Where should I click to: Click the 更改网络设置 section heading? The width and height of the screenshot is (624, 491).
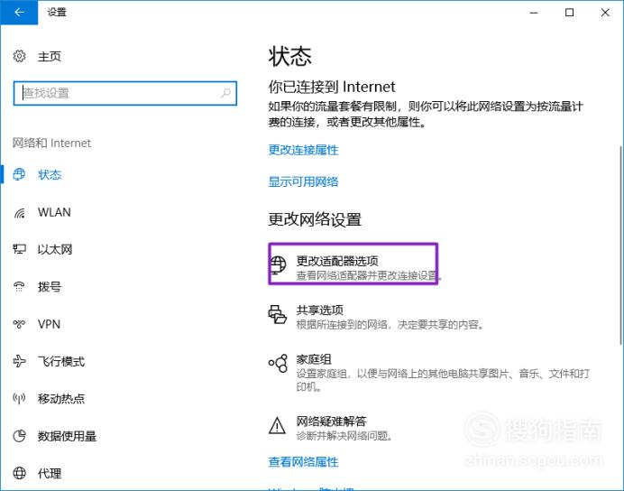coord(315,219)
